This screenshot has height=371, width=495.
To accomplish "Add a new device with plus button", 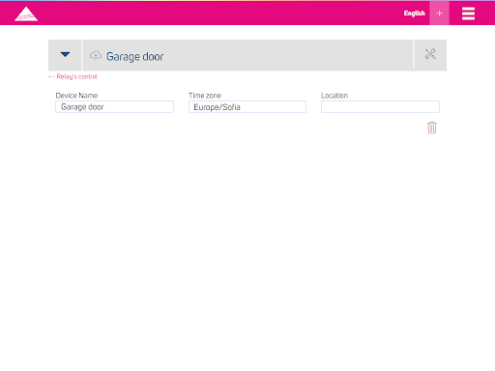I will pos(439,14).
